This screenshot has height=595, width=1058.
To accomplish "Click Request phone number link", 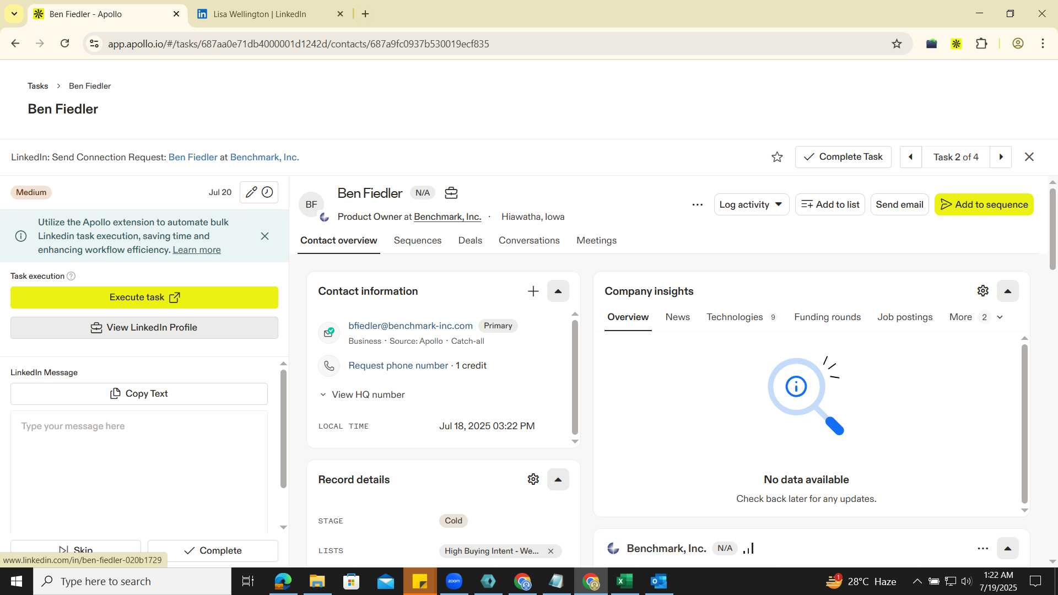I will pyautogui.click(x=398, y=366).
